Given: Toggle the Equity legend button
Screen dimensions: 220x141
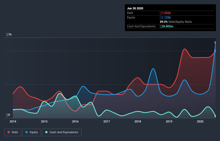Looking at the screenshot, I should (32, 132).
